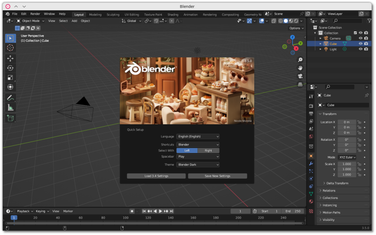Choose the Select Box tool

coord(10,38)
